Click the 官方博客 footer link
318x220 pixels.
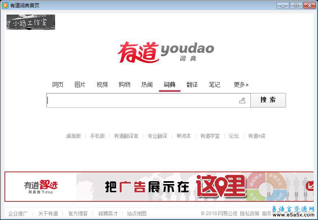tap(78, 214)
